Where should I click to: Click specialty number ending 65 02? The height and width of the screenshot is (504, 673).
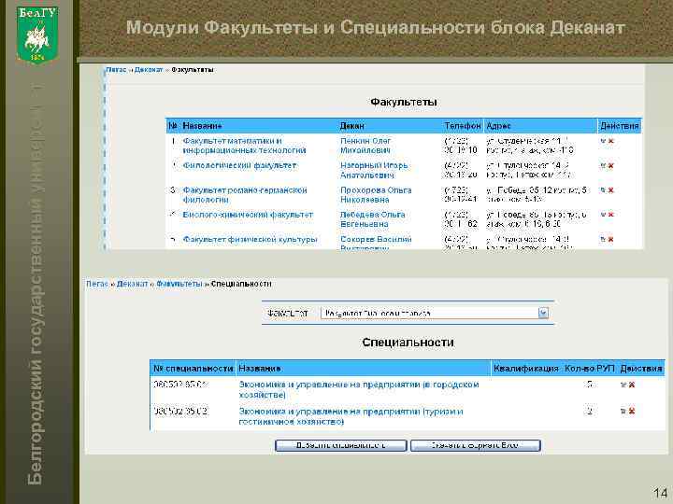(180, 412)
